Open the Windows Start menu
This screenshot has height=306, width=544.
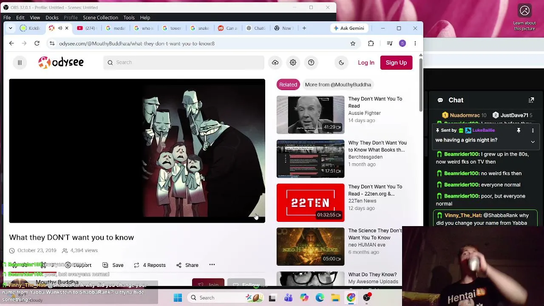(x=178, y=298)
